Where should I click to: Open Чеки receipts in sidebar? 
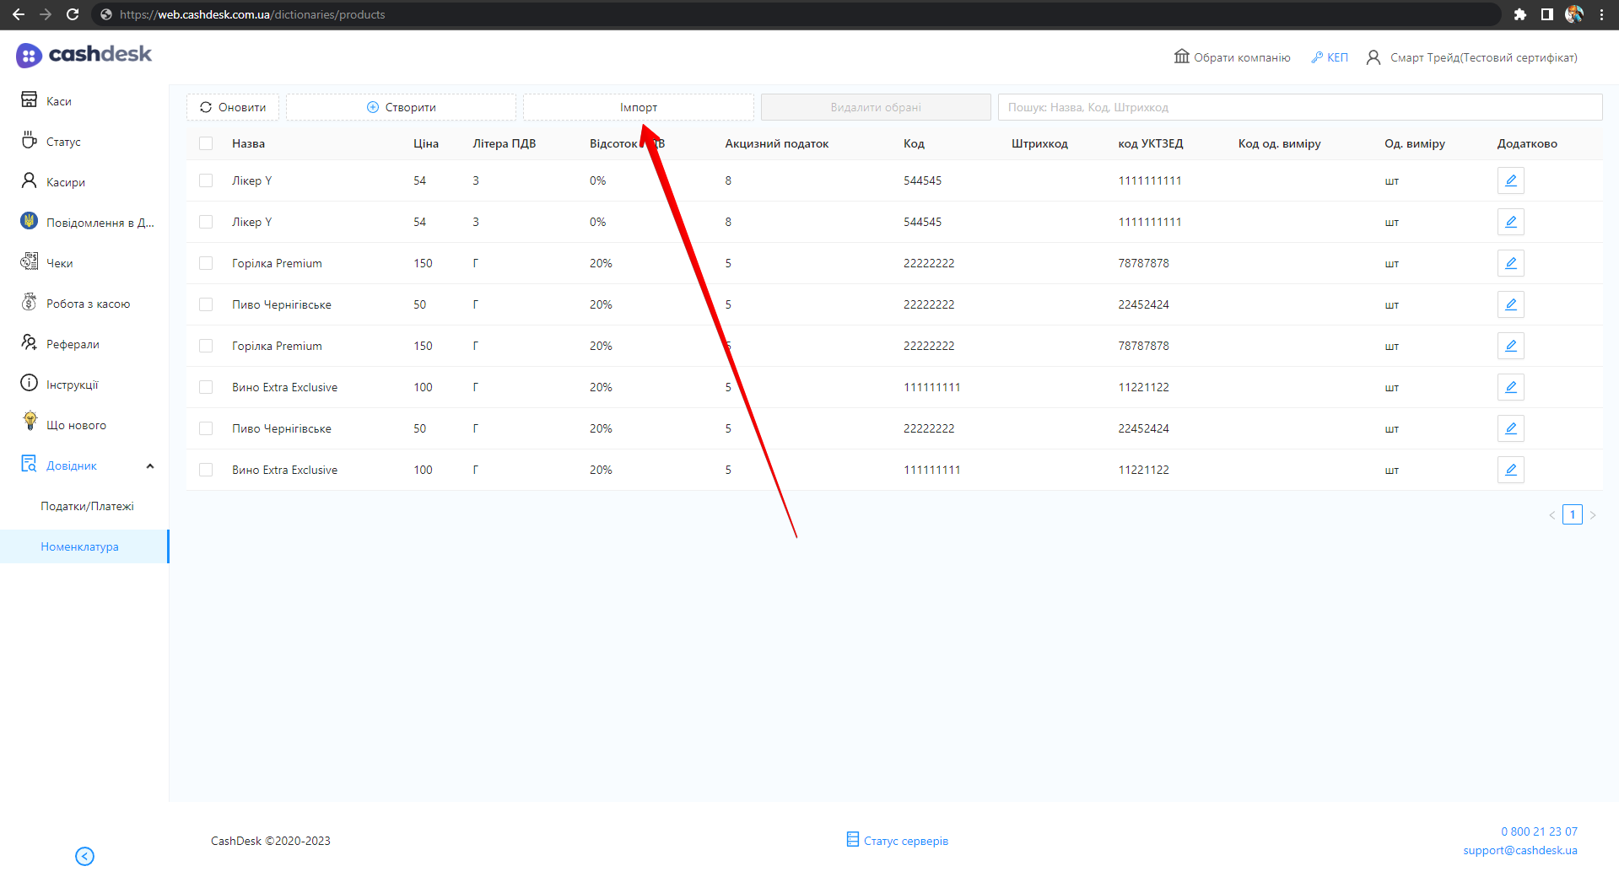point(59,263)
